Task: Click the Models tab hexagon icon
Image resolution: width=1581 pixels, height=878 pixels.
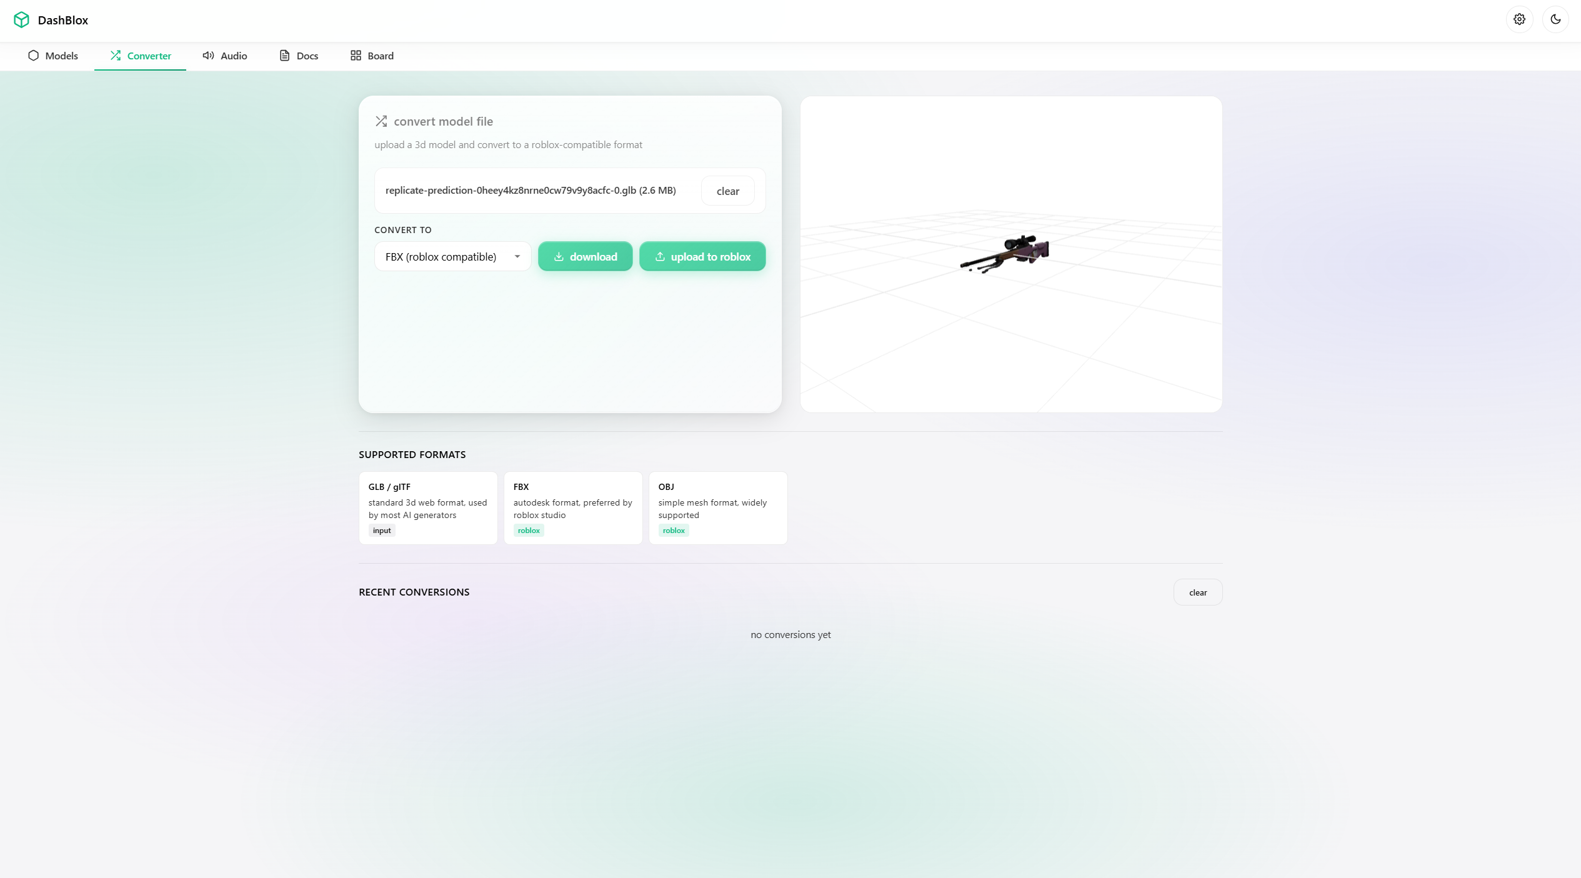Action: point(33,56)
